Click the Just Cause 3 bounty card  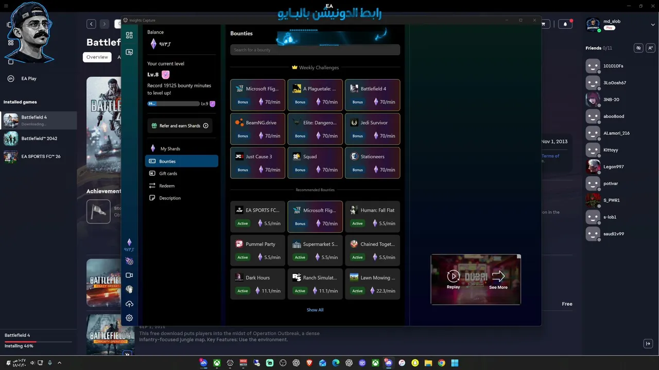click(257, 163)
